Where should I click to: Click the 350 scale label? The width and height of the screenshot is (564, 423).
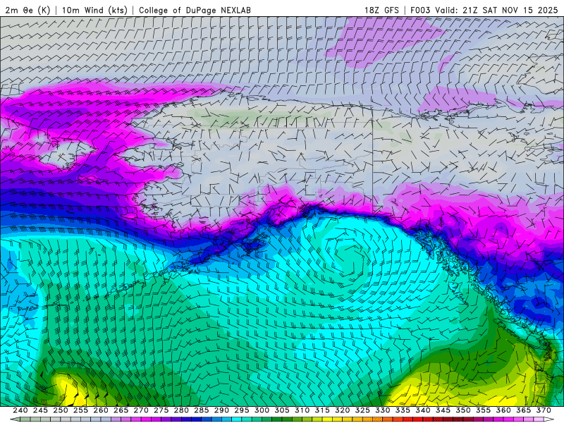point(463,410)
